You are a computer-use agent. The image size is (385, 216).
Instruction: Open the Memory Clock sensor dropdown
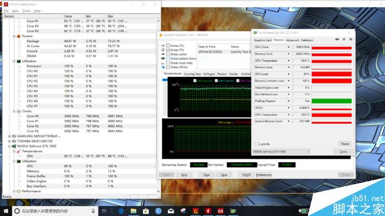[289, 54]
